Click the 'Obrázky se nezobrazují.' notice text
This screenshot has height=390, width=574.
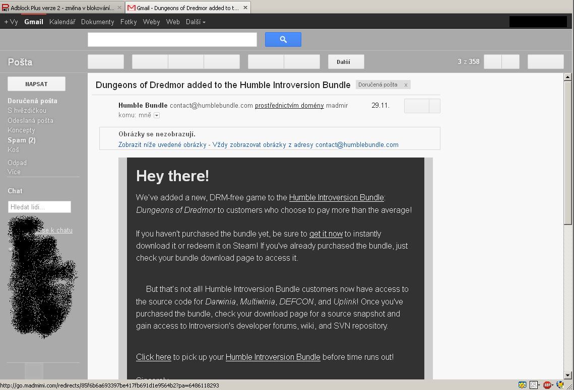click(157, 134)
